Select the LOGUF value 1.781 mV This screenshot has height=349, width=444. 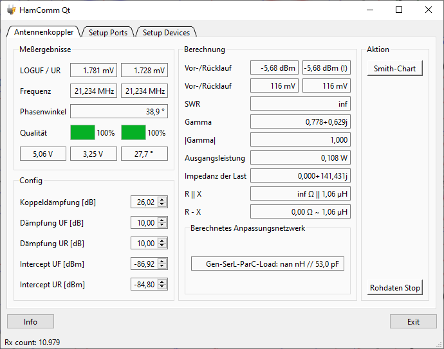[93, 70]
